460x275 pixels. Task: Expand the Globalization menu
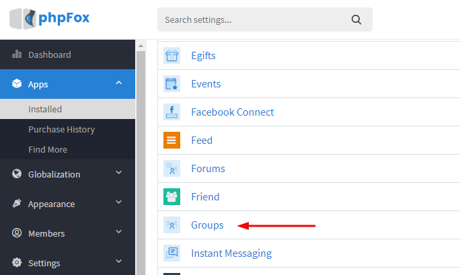tap(119, 173)
